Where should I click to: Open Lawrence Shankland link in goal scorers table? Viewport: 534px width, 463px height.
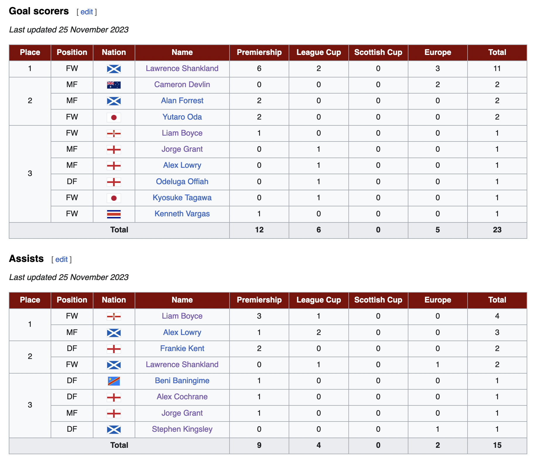click(182, 69)
